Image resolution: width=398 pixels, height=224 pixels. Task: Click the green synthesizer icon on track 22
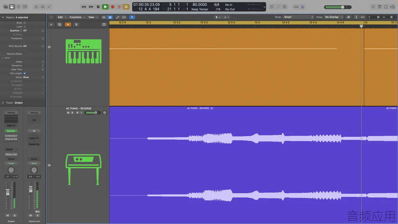pyautogui.click(x=84, y=51)
